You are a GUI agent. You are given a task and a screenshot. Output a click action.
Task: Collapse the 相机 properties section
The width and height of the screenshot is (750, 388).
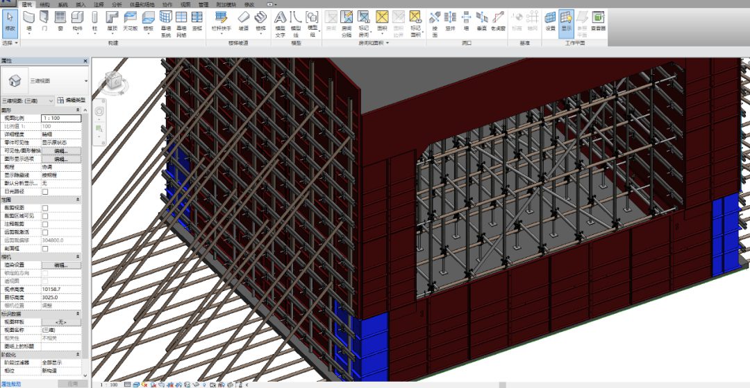click(x=78, y=257)
